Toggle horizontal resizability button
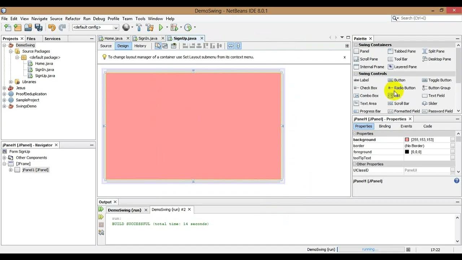Image resolution: width=462 pixels, height=260 pixels. (230, 46)
